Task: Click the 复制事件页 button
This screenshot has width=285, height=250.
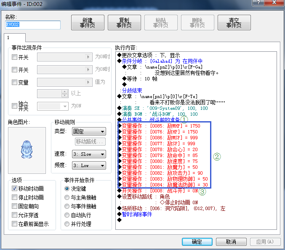Action: point(124,23)
